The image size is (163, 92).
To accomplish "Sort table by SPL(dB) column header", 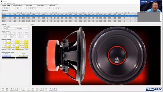I will click(38, 13).
